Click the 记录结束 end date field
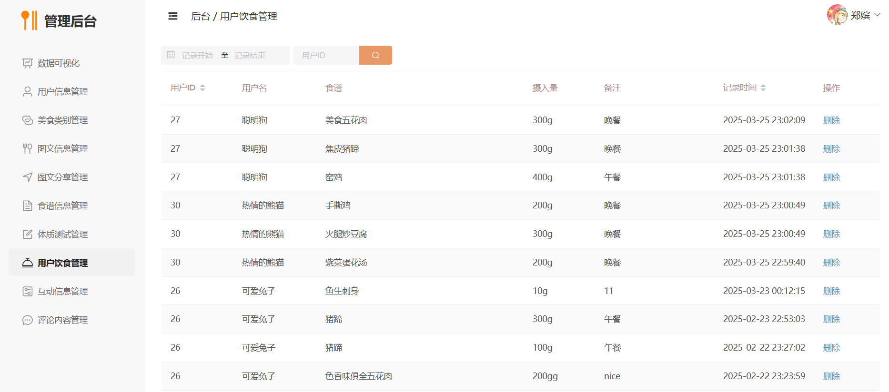The width and height of the screenshot is (889, 392). [250, 55]
